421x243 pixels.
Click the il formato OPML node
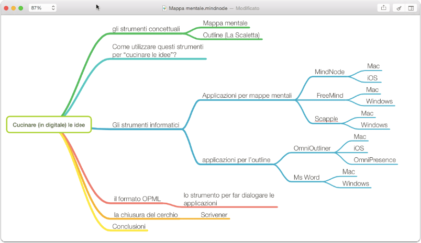137,199
